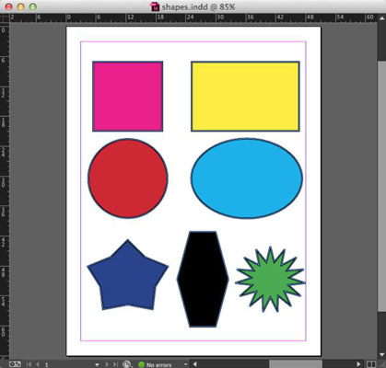Click the shapes.indd document title icon
Viewport: 386px width, 368px height.
tap(155, 6)
